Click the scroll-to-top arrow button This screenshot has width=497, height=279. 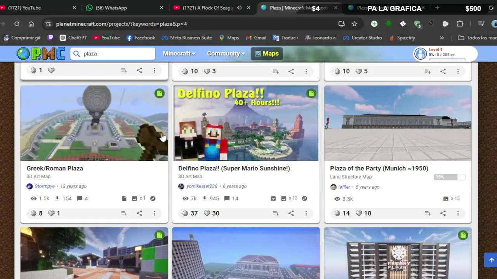(x=491, y=260)
